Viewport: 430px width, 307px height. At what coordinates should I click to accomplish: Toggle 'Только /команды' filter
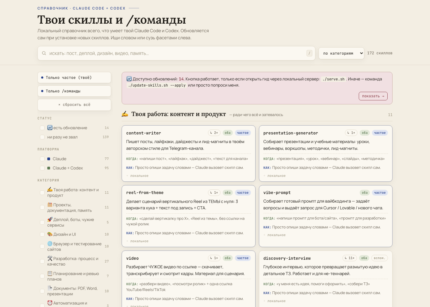(74, 91)
